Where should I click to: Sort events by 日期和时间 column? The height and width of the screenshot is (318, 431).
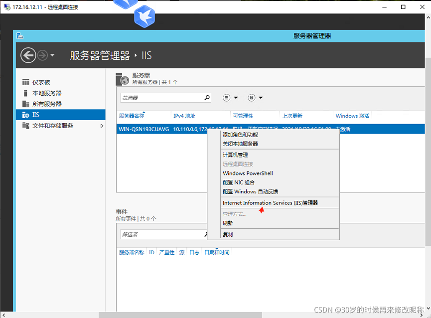pos(217,252)
